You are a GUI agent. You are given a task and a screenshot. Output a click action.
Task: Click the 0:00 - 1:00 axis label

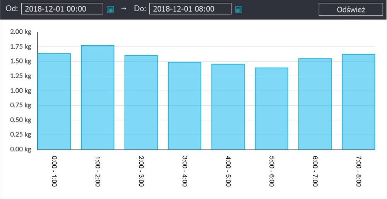tap(54, 172)
